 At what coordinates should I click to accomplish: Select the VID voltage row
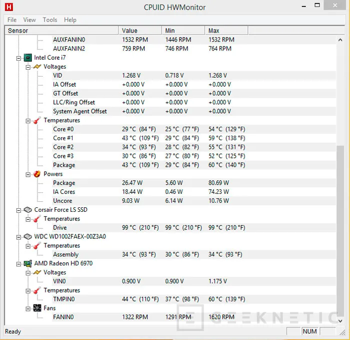(x=194, y=75)
